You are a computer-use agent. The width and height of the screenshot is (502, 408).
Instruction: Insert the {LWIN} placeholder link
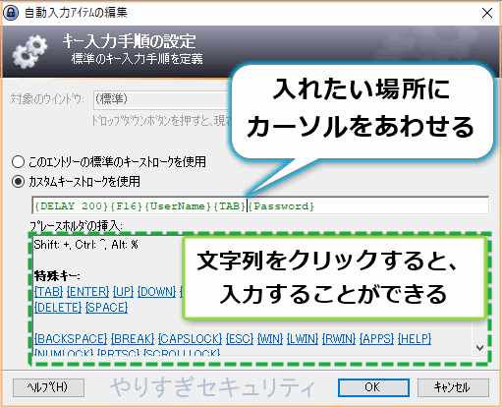click(x=303, y=338)
